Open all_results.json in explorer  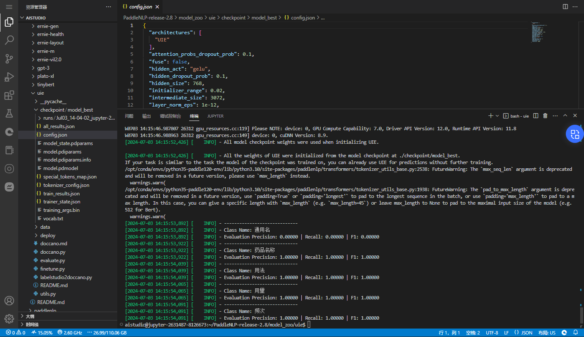pyautogui.click(x=68, y=126)
